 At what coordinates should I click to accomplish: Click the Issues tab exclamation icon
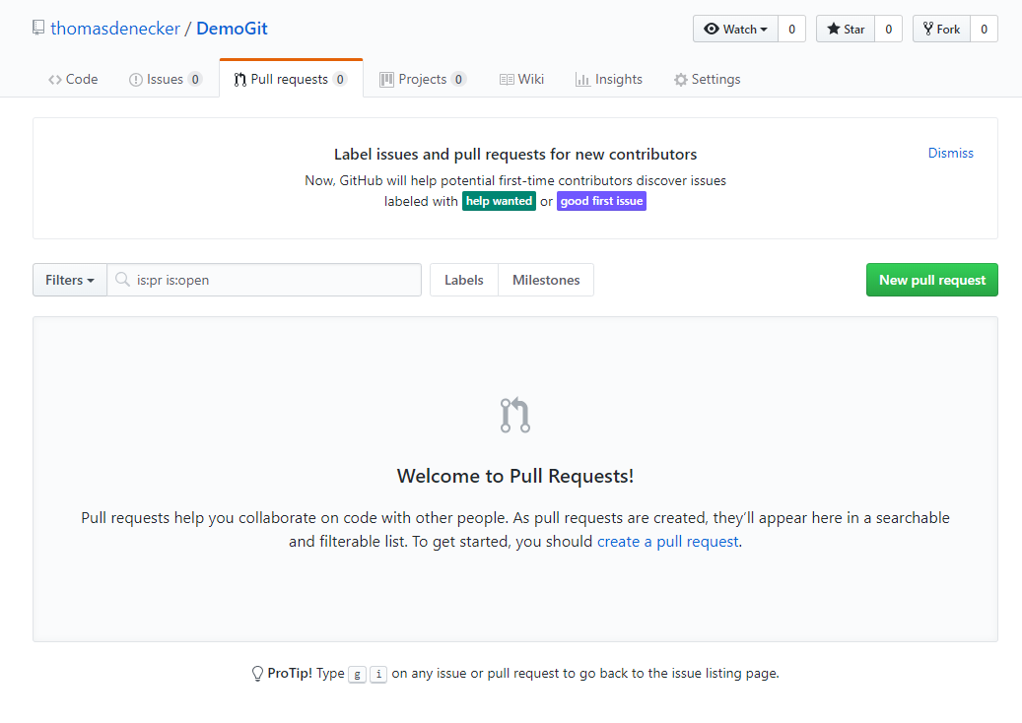tap(136, 80)
